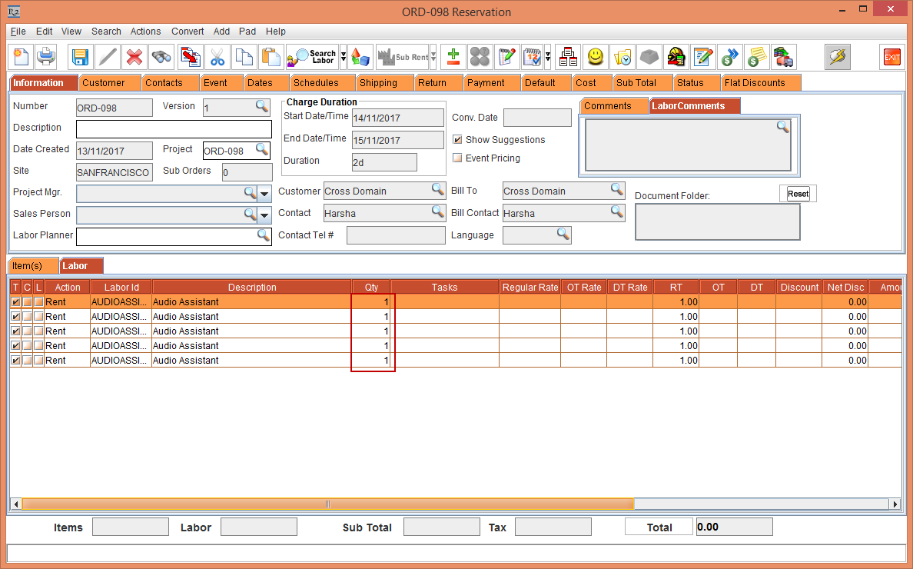This screenshot has height=569, width=913.
Task: Click the convert document icon with red arrow
Action: [x=191, y=57]
